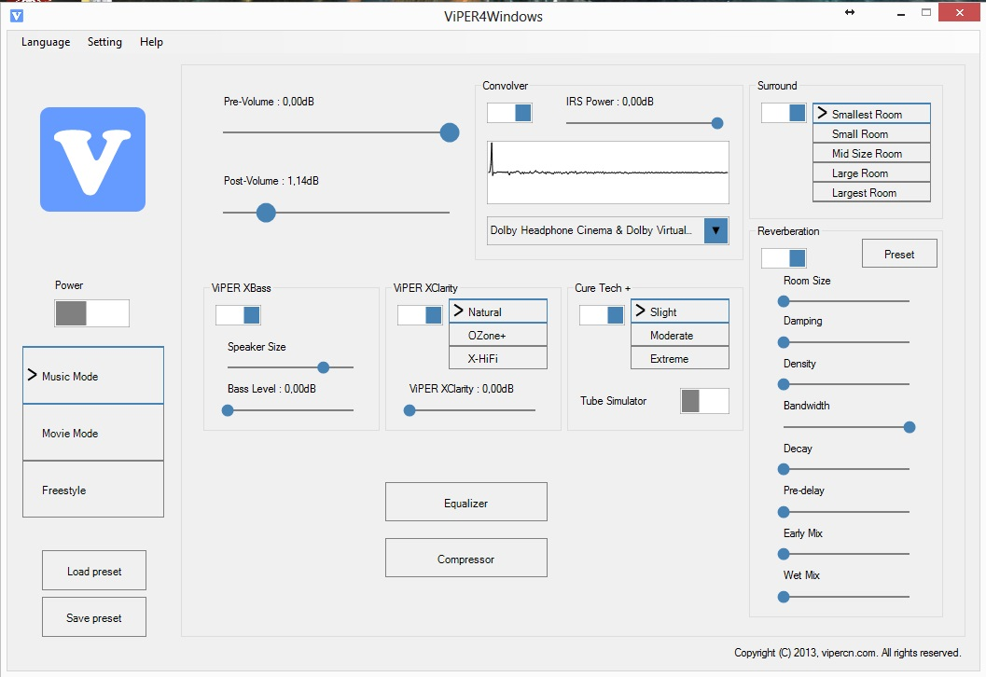Image resolution: width=986 pixels, height=677 pixels.
Task: Select Smallest Room surround option
Action: pos(871,114)
